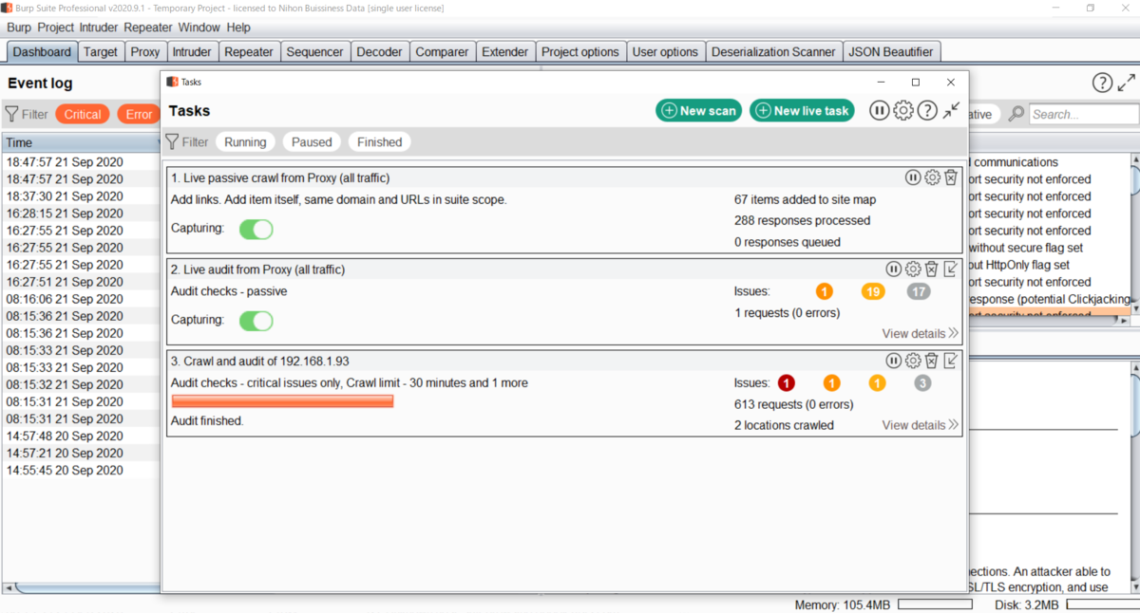
Task: Delete the Live audit from Proxy task
Action: (932, 269)
